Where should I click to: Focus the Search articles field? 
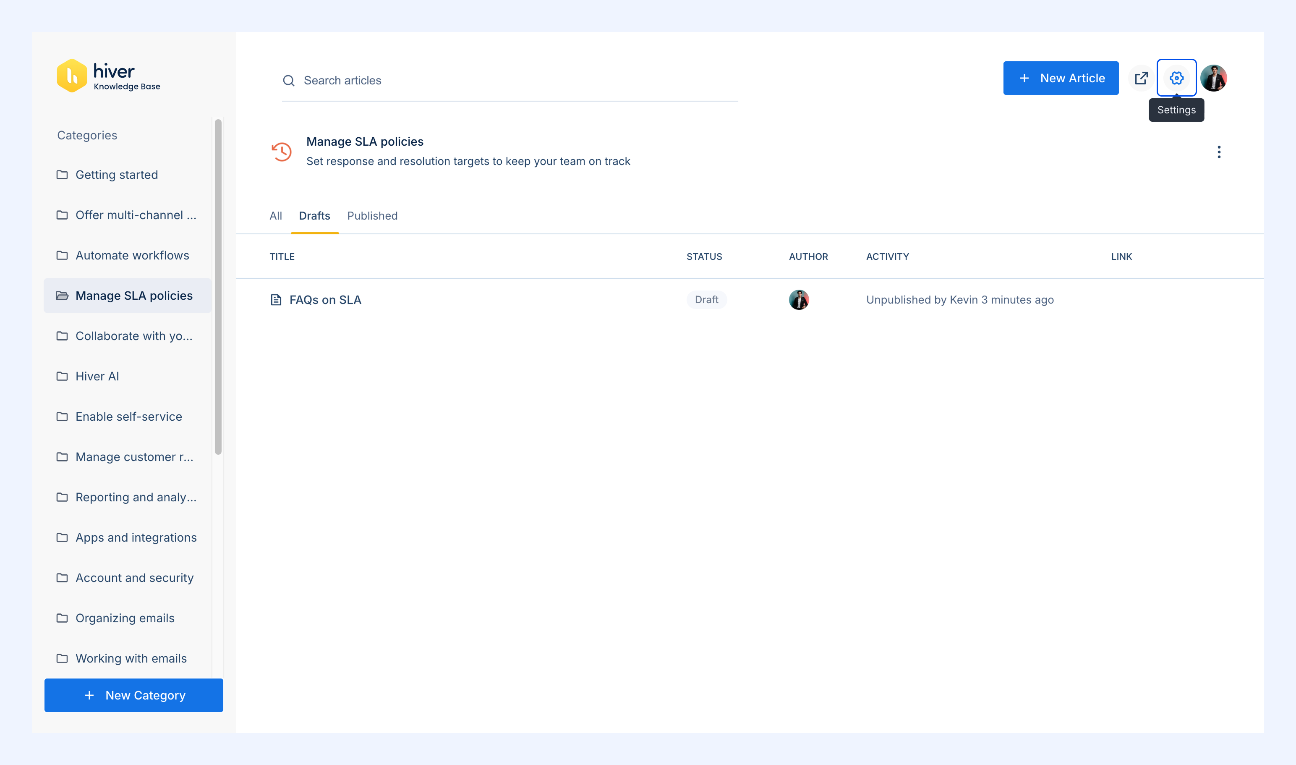click(510, 81)
